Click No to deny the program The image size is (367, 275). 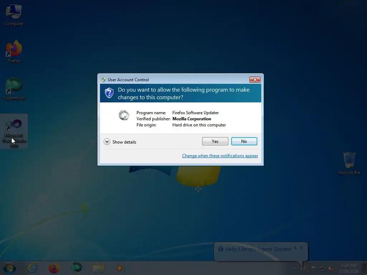(244, 141)
